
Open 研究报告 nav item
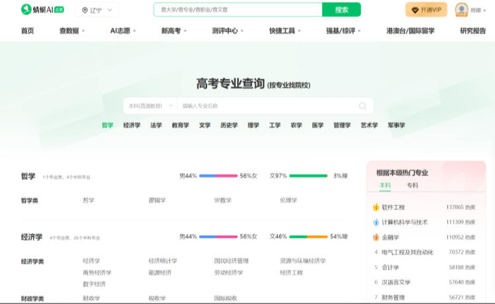473,30
